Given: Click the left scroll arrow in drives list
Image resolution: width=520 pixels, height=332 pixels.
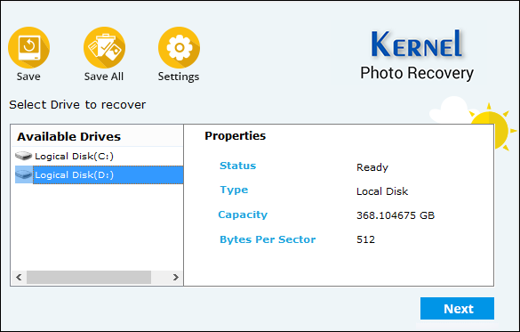Looking at the screenshot, I should (19, 277).
